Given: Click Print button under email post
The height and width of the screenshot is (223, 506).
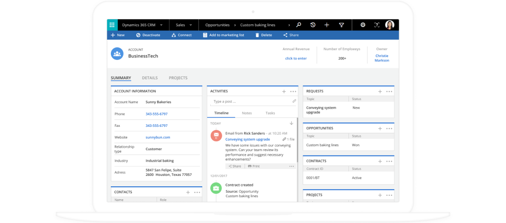Looking at the screenshot, I should [253, 167].
